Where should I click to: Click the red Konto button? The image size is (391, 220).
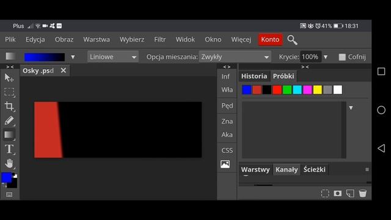270,39
